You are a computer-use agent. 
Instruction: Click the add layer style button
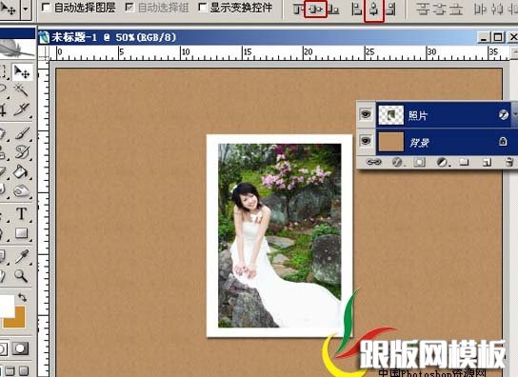(397, 162)
